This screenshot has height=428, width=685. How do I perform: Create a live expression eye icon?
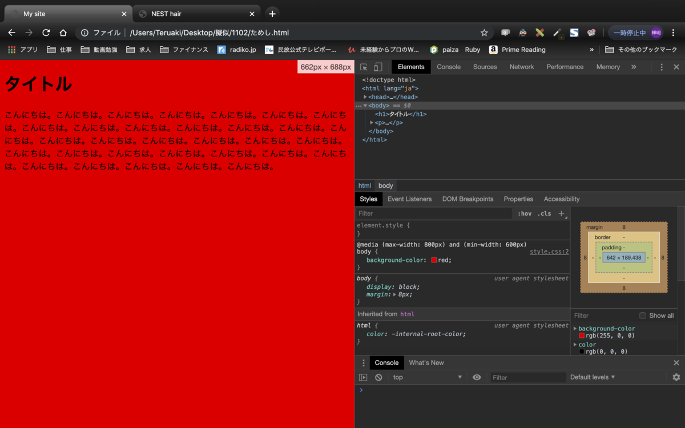pyautogui.click(x=477, y=377)
